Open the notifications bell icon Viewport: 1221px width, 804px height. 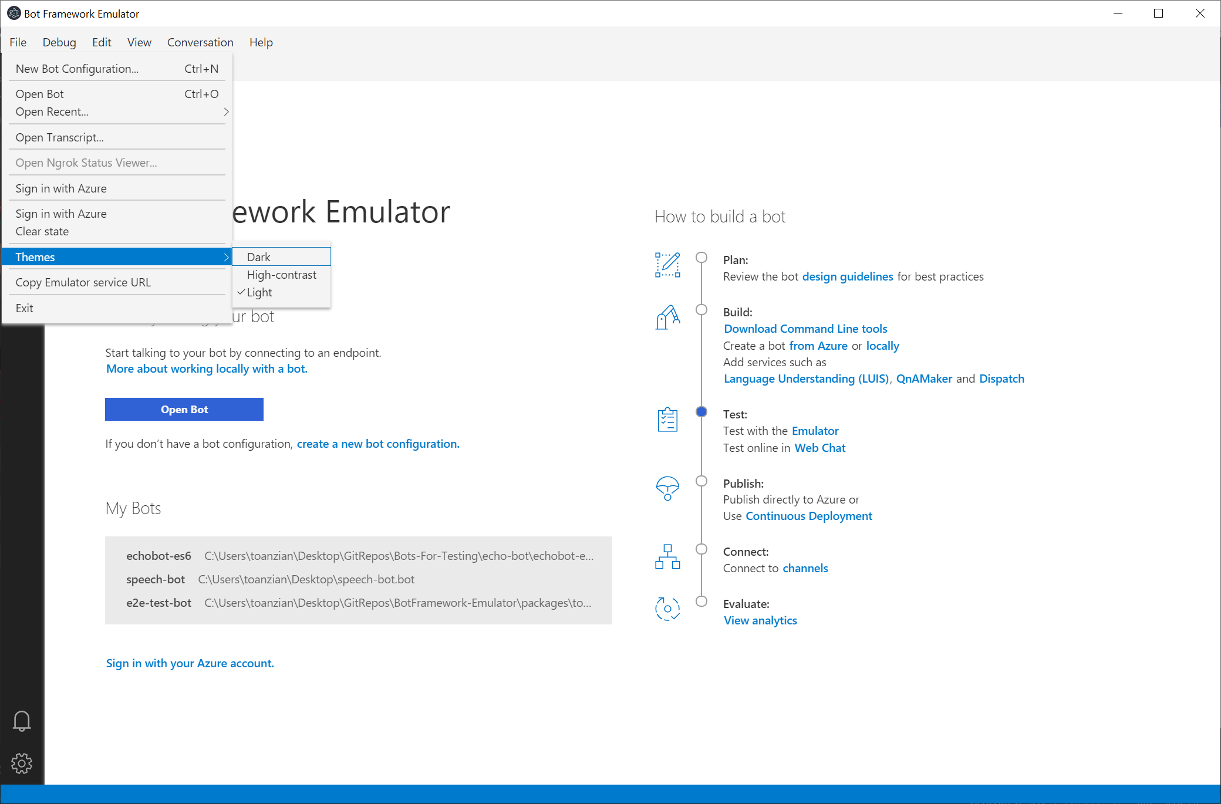[x=22, y=721]
